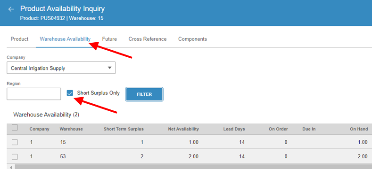Focus the Region input field

tap(33, 94)
